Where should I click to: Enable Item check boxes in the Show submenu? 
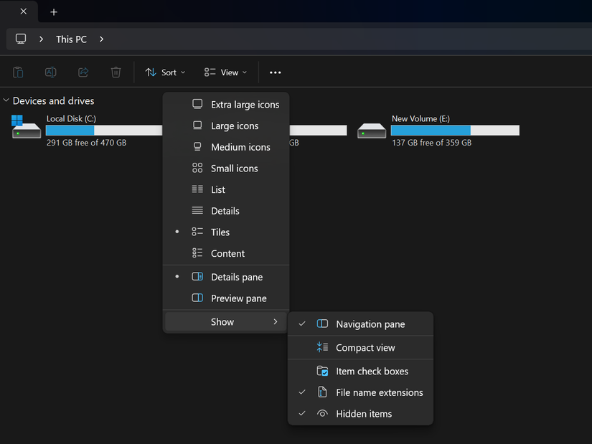[x=372, y=371]
